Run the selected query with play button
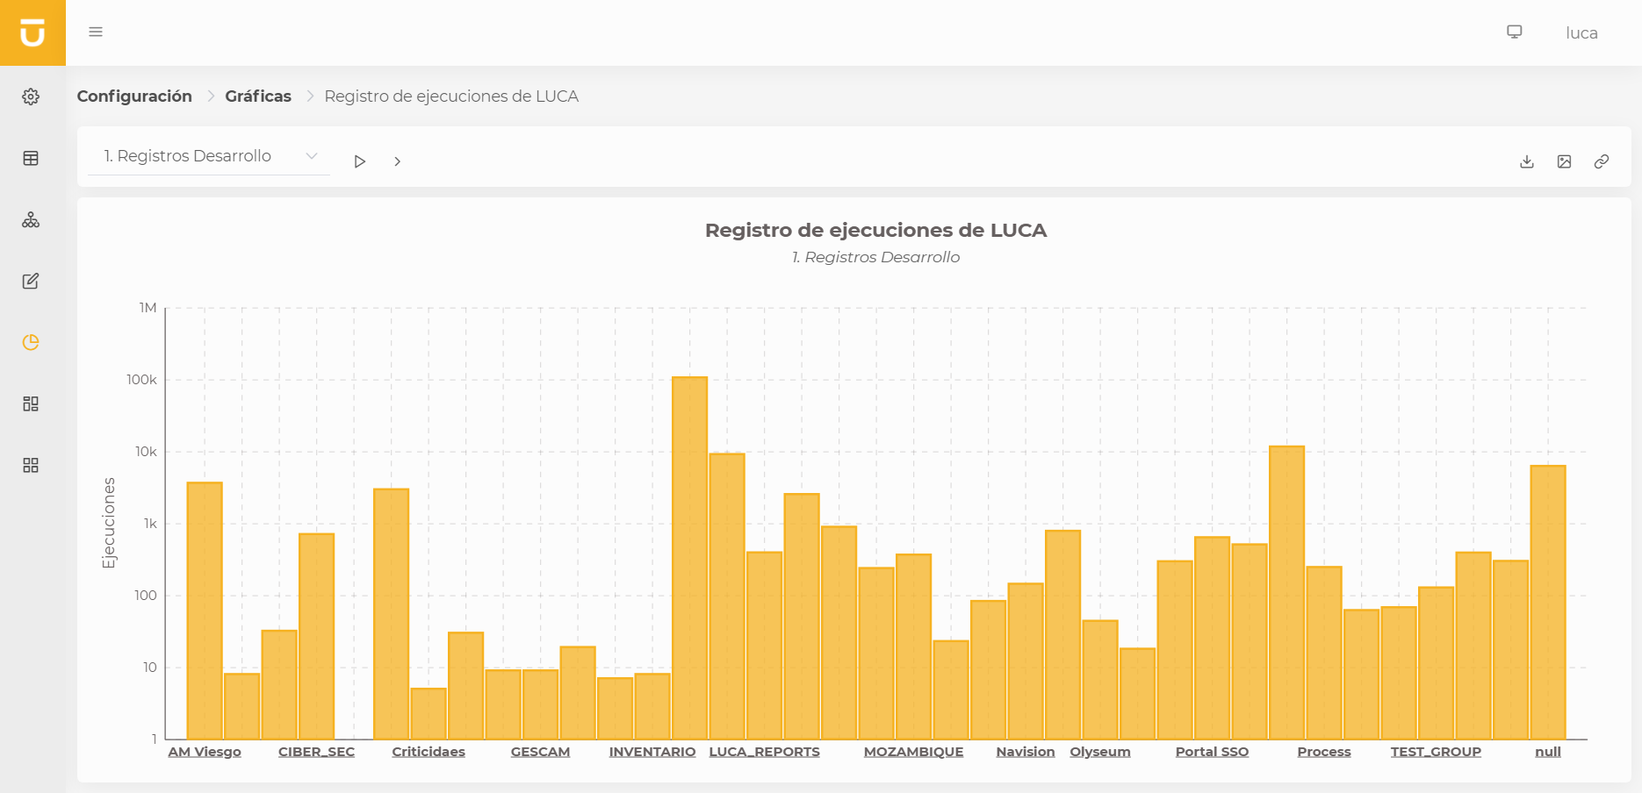 [x=359, y=161]
